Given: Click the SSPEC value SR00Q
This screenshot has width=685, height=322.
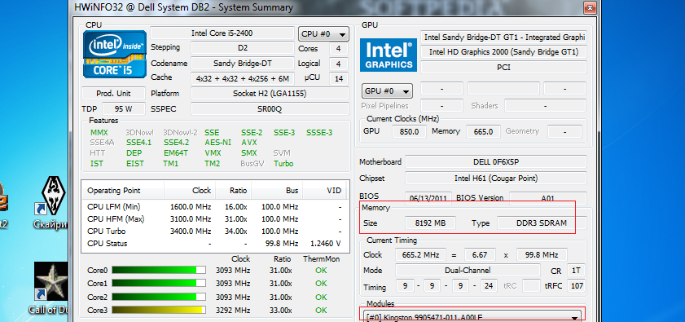Looking at the screenshot, I should [x=270, y=109].
